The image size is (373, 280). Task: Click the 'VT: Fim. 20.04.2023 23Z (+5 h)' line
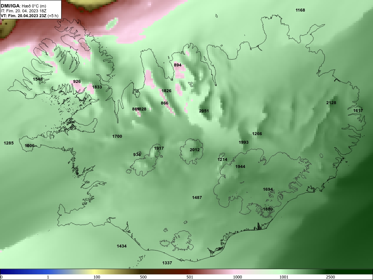click(29, 16)
